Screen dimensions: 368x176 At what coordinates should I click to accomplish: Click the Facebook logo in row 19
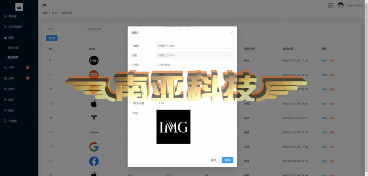(94, 161)
